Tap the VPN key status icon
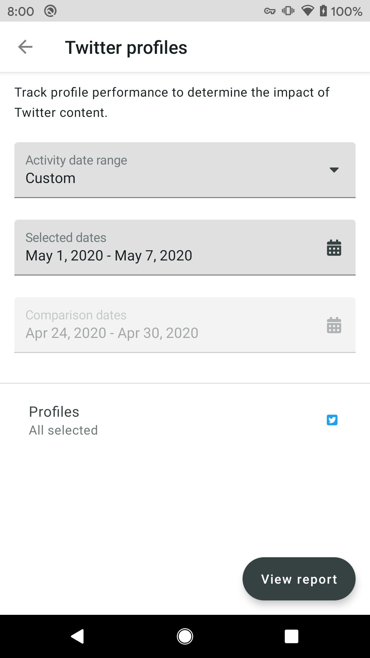 [270, 11]
